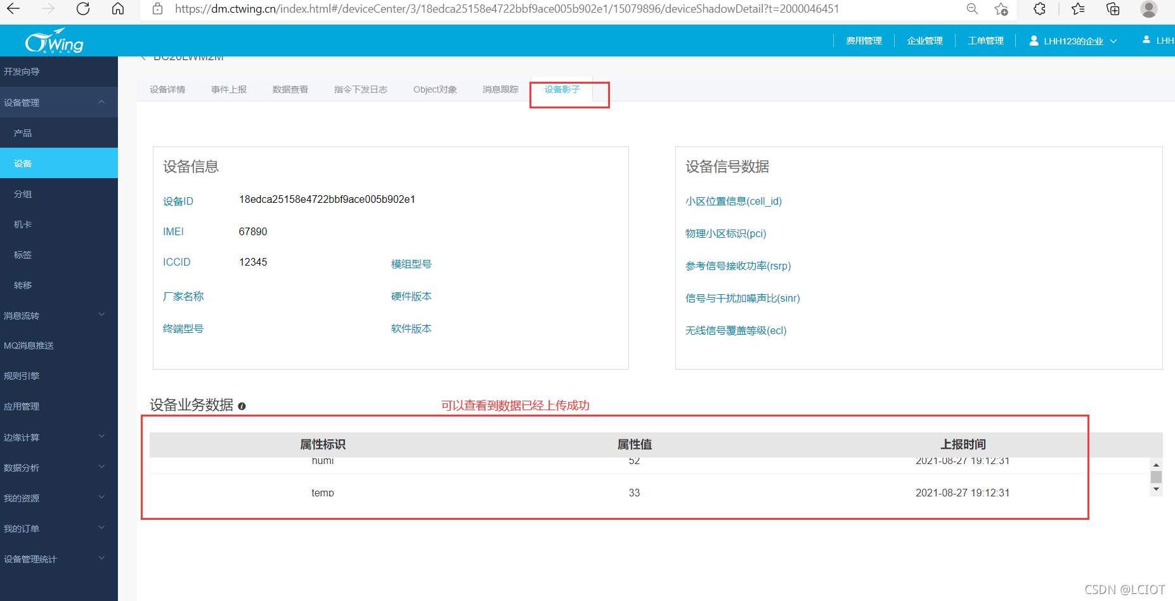
Task: Reload the page with refresh icon
Action: point(83,9)
